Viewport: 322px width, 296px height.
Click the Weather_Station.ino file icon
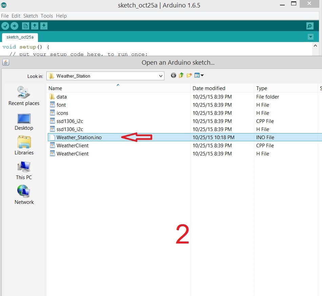52,137
